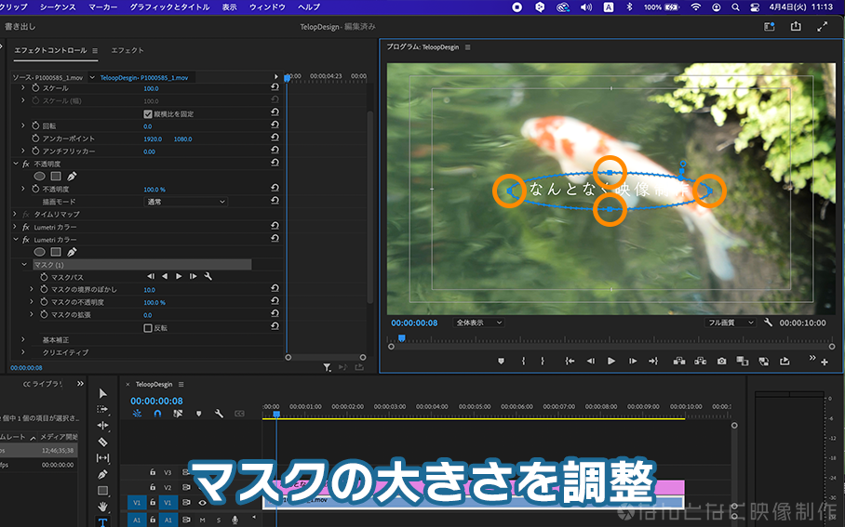Switch to エフェクト tab
The image size is (845, 527).
pos(127,50)
